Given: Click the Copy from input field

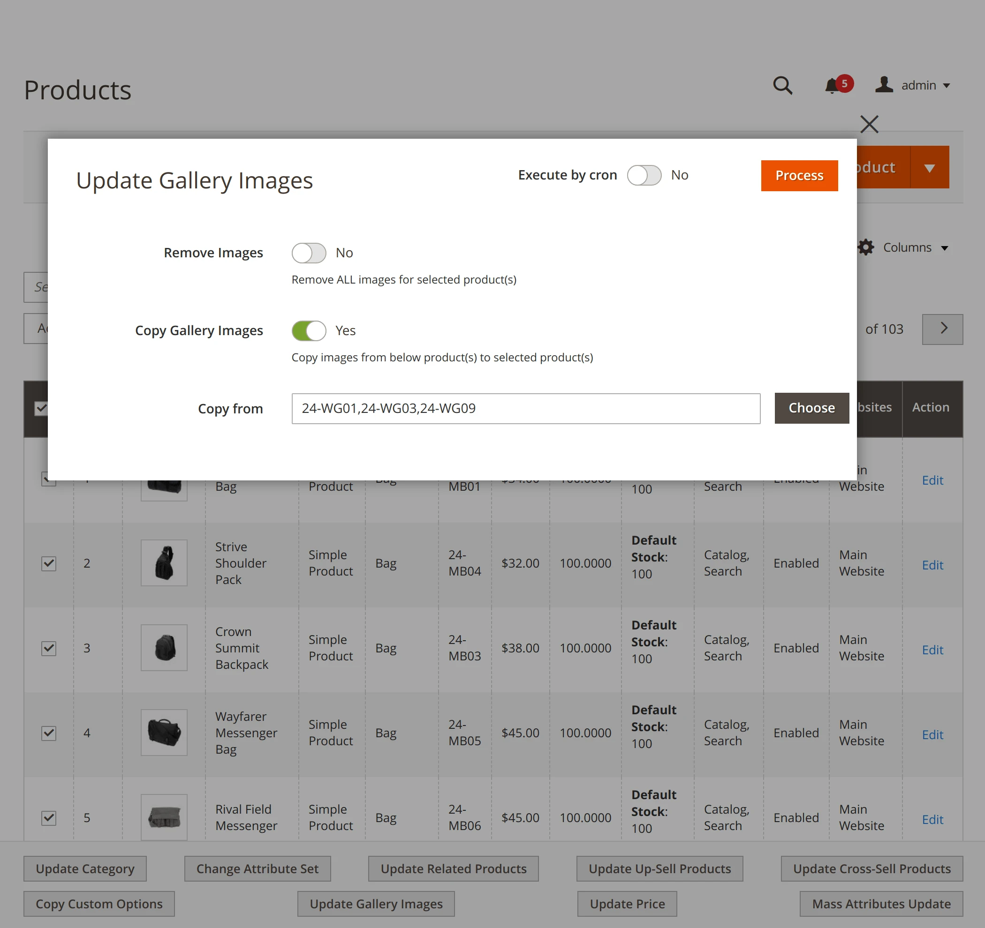Looking at the screenshot, I should 526,408.
